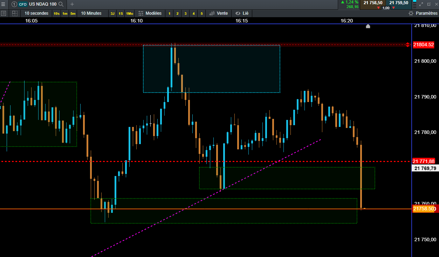
Task: Select the 10 secondes interval dropdown
Action: click(36, 13)
